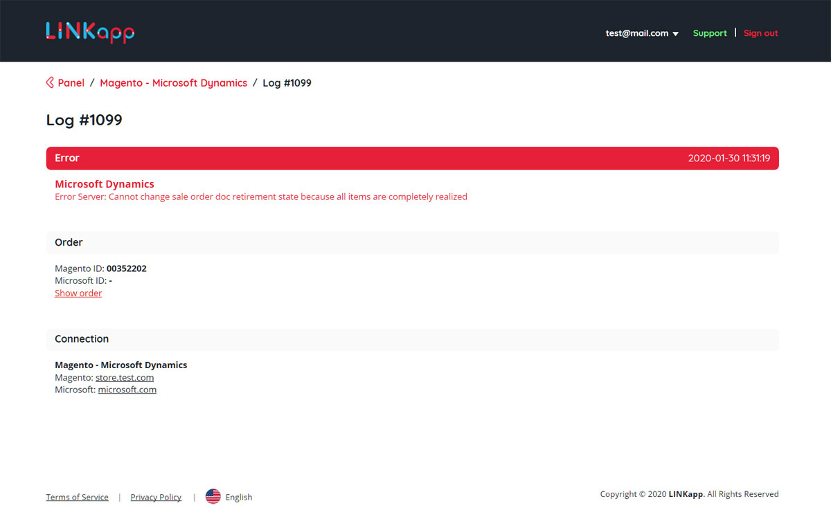Open the Magento - Microsoft Dynamics breadcrumb
This screenshot has width=831, height=519.
click(173, 83)
